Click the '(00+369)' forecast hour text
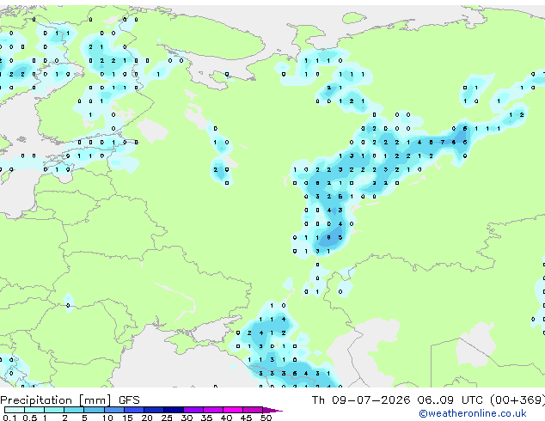Screen dimensions: 545x421 click(x=517, y=400)
